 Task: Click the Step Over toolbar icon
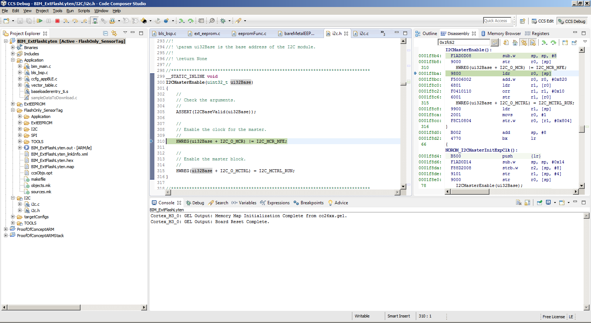pyautogui.click(x=75, y=21)
